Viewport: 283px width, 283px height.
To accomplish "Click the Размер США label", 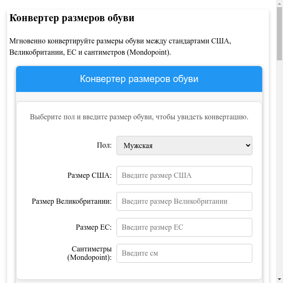I will pyautogui.click(x=90, y=175).
